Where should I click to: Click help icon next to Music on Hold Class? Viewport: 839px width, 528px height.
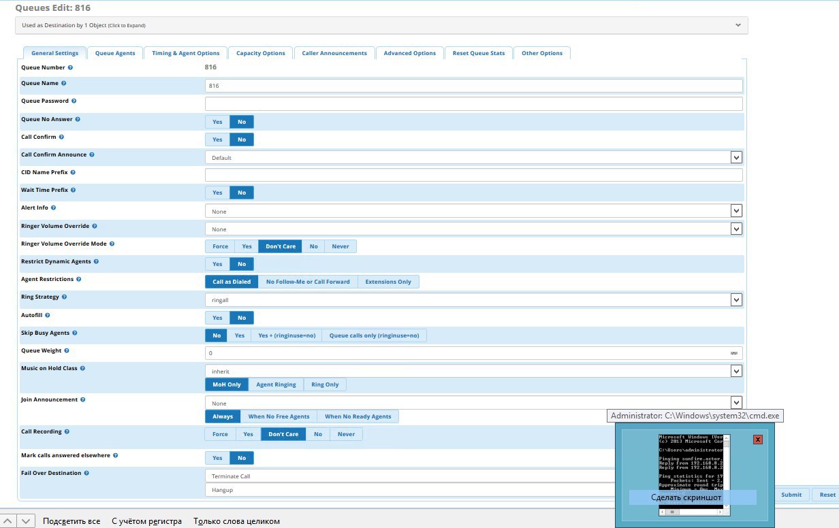[83, 368]
